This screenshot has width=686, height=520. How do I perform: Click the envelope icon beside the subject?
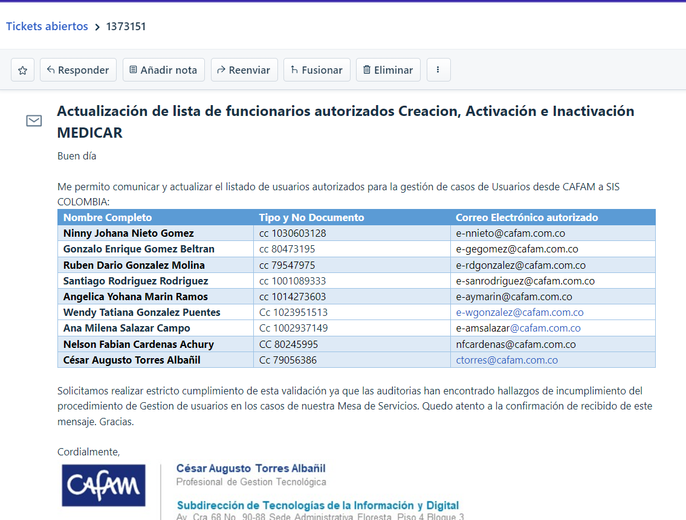[34, 121]
